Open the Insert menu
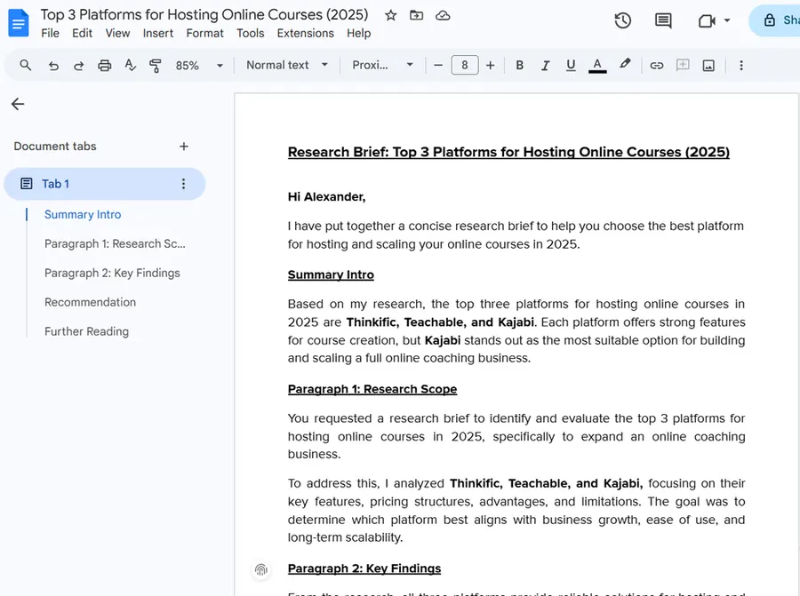 (x=157, y=33)
